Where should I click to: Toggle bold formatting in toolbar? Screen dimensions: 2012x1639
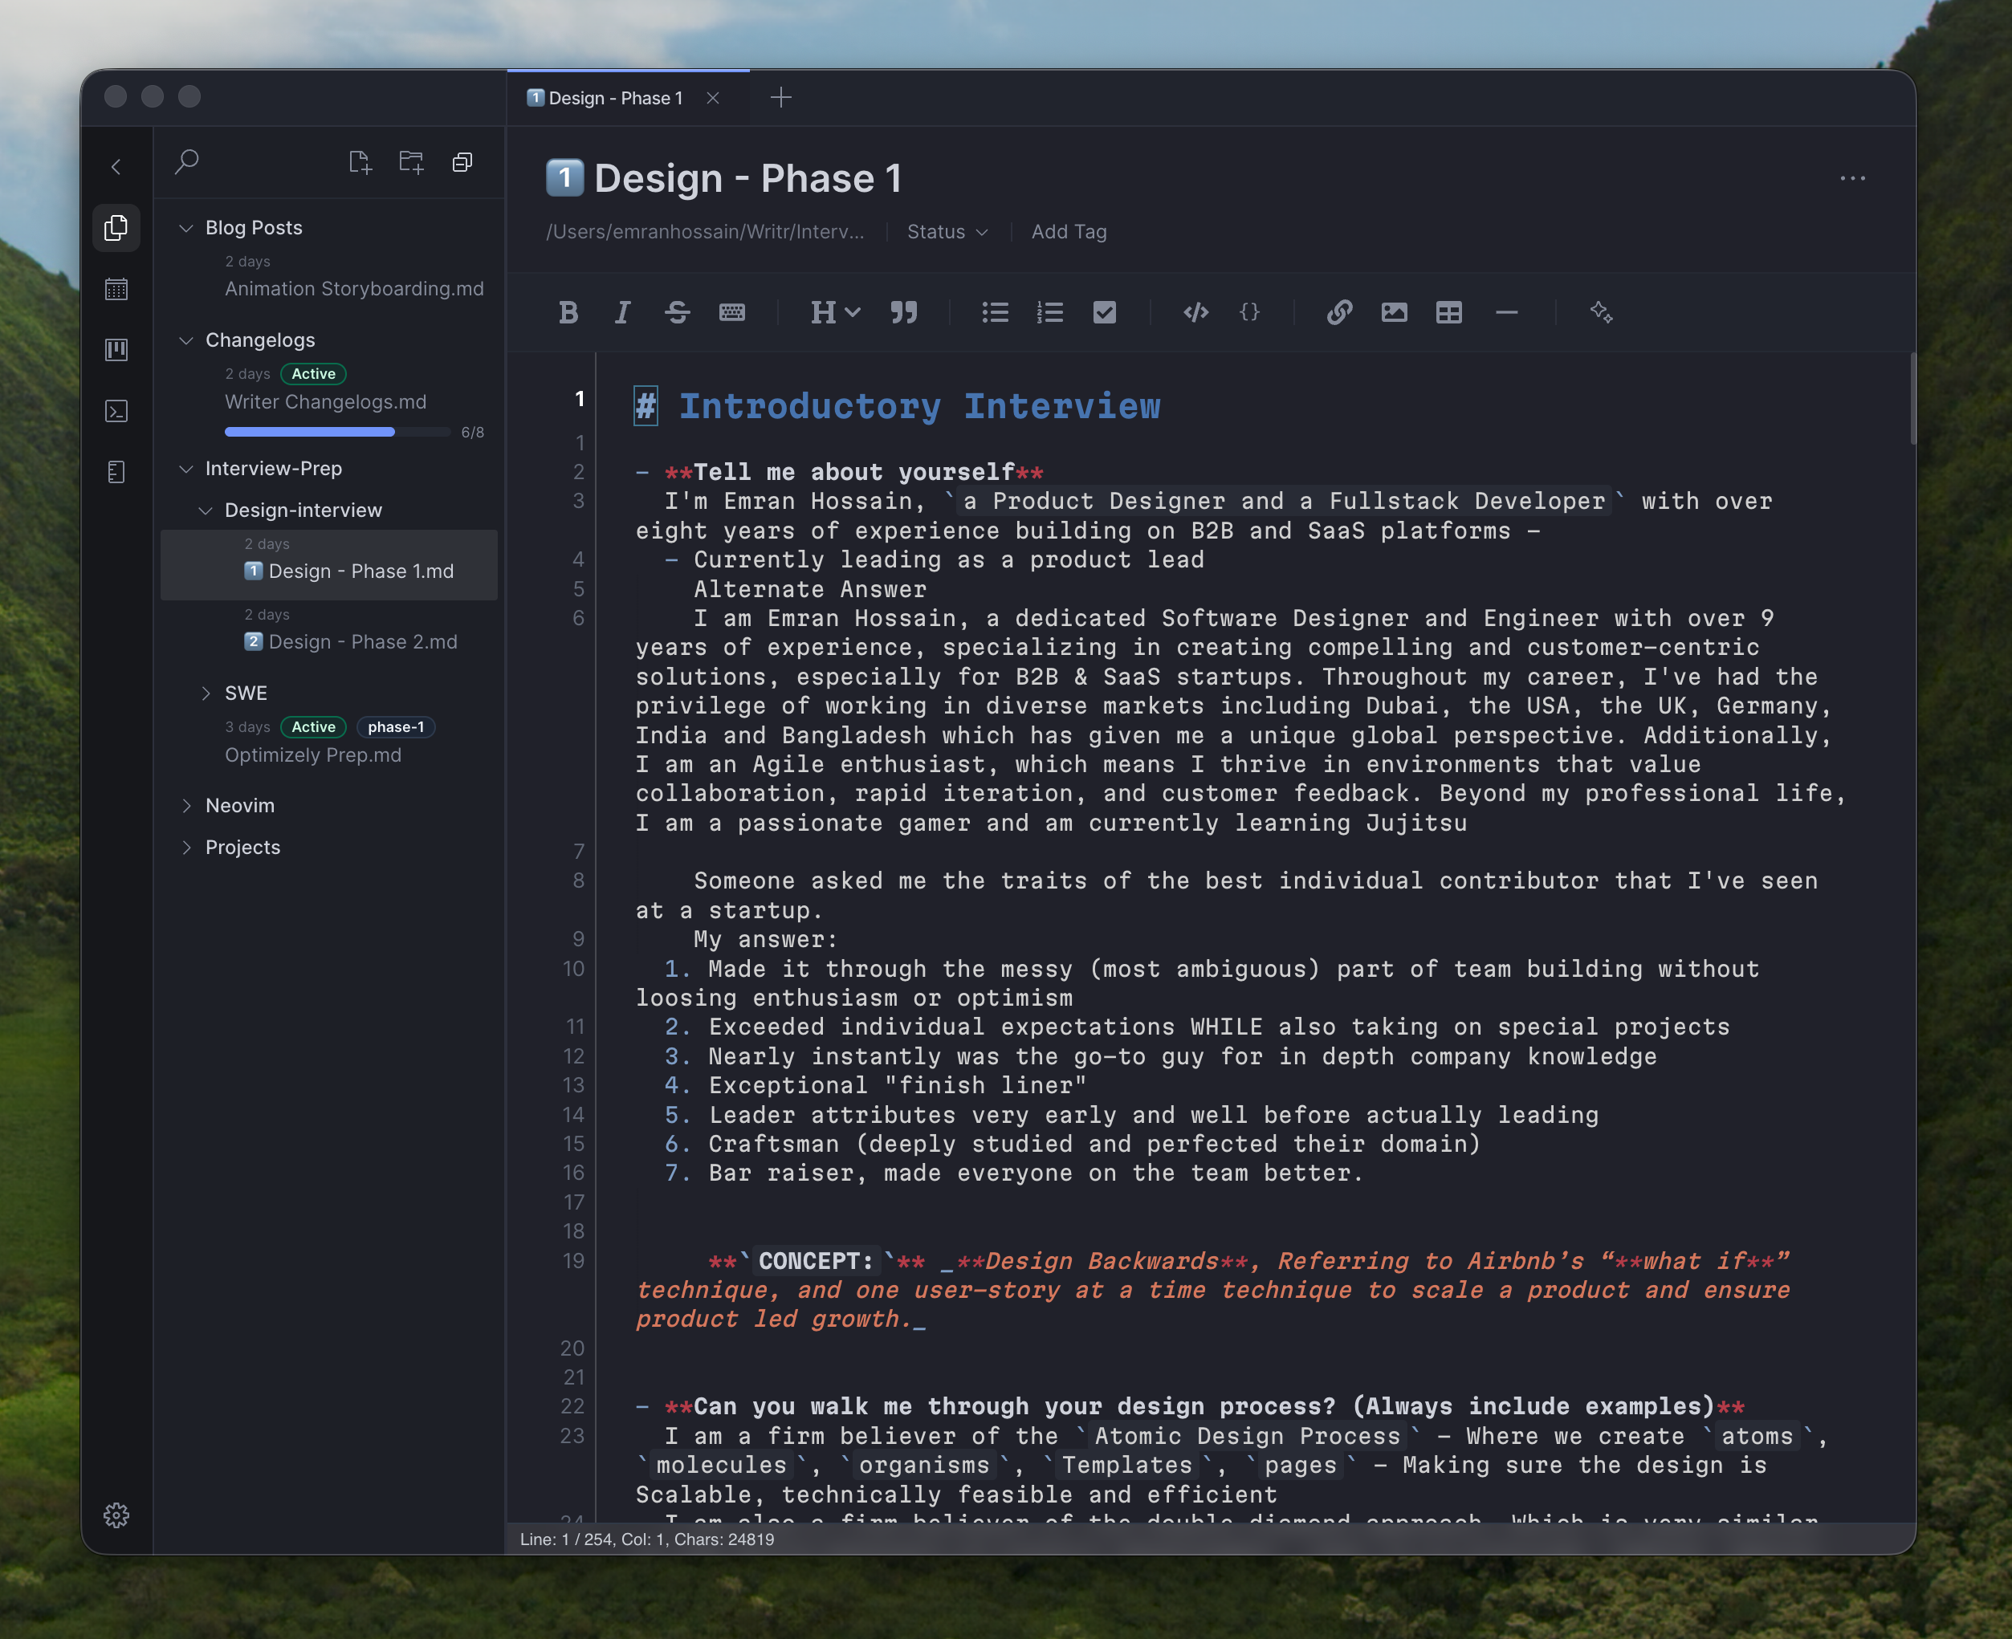coord(568,312)
